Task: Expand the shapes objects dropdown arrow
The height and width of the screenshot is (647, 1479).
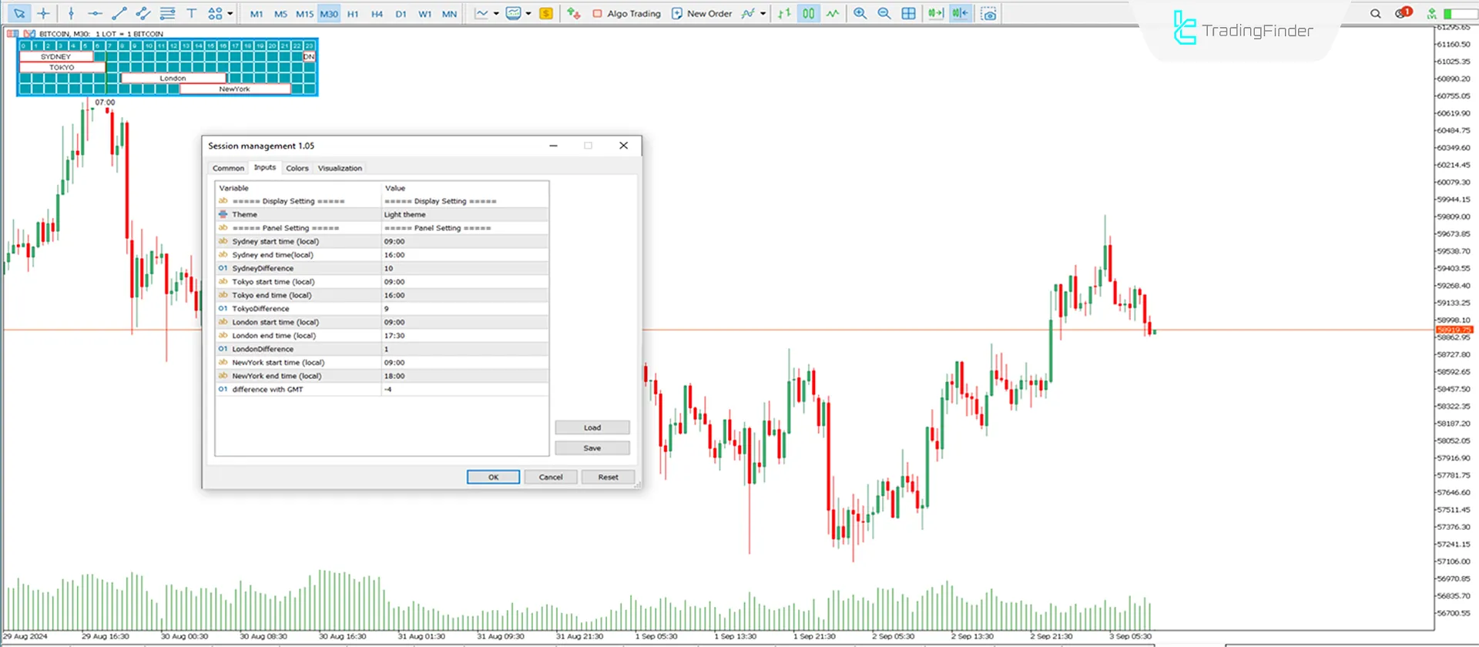Action: tap(230, 13)
